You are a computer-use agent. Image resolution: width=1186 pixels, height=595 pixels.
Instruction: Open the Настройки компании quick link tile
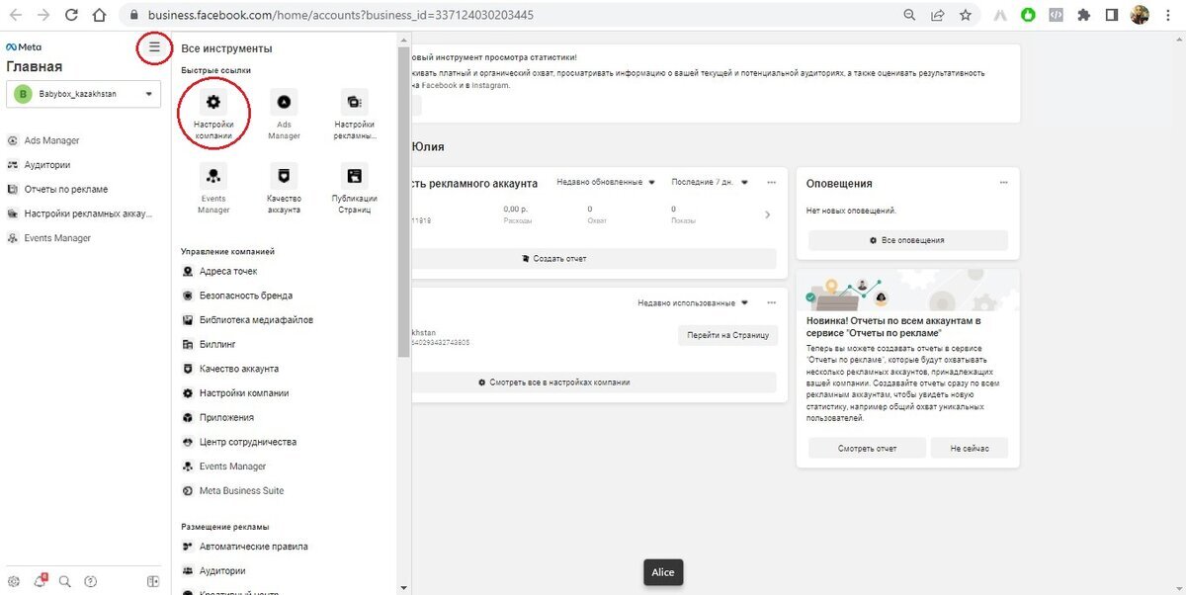coord(213,114)
